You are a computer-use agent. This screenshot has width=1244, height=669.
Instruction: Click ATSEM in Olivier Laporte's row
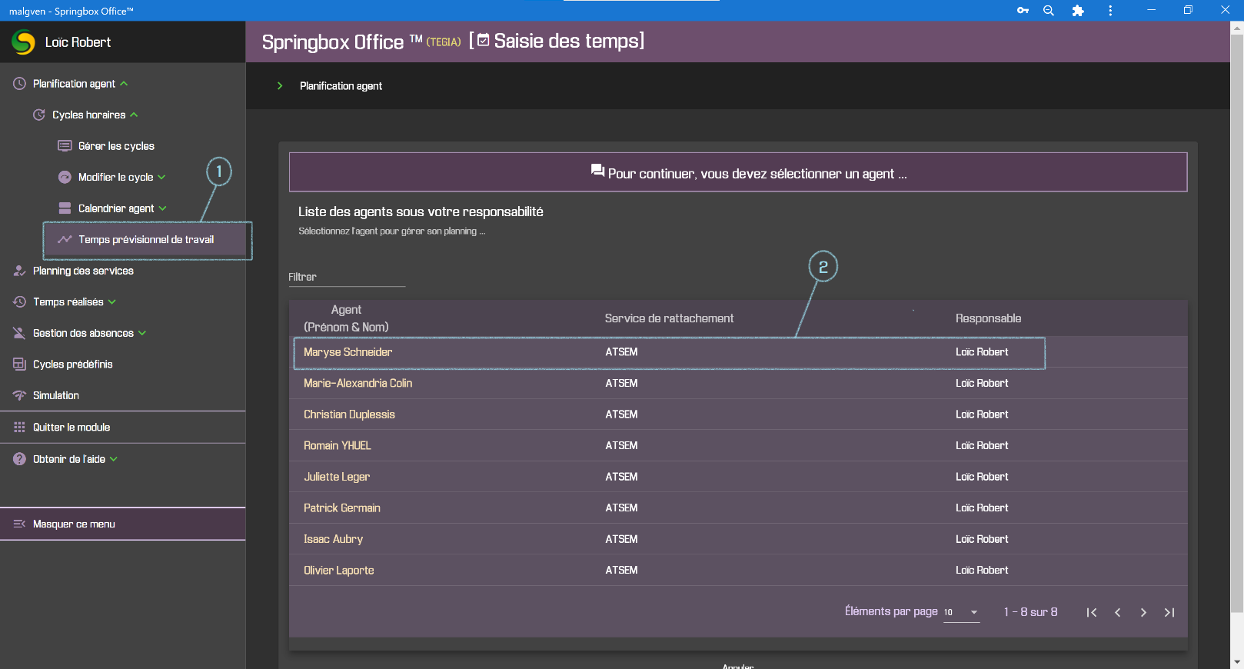(621, 570)
